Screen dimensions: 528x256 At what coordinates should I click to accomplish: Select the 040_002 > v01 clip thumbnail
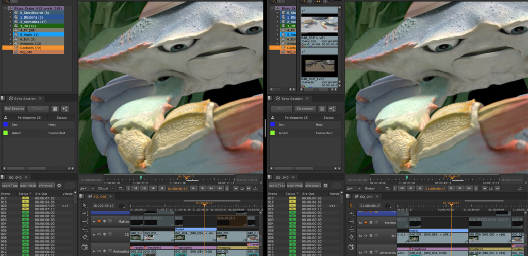coord(319,25)
